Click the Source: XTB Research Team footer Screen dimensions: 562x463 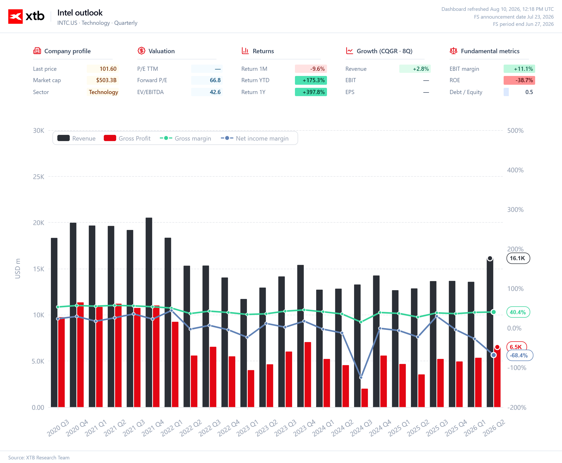click(x=39, y=457)
